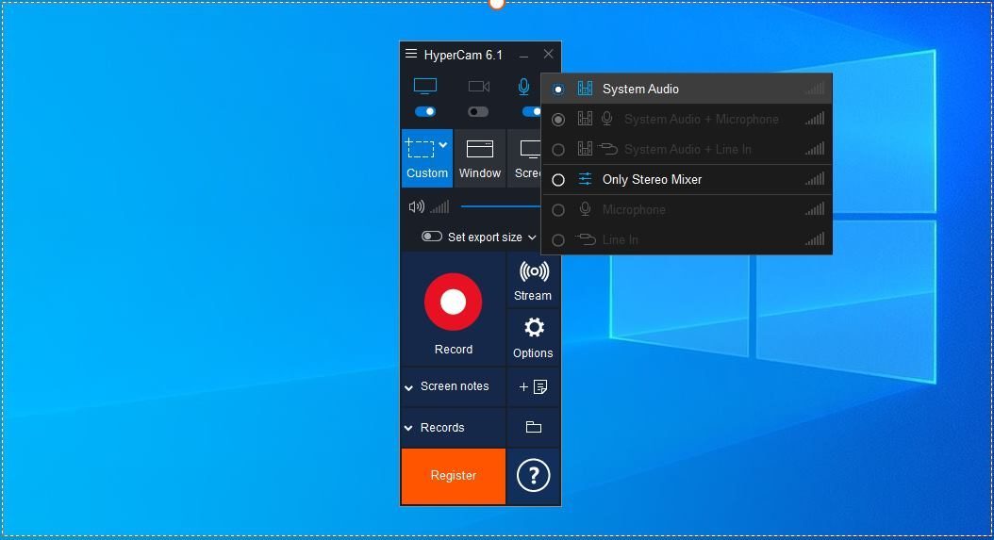Click the webcam camera icon
The width and height of the screenshot is (994, 540).
479,86
